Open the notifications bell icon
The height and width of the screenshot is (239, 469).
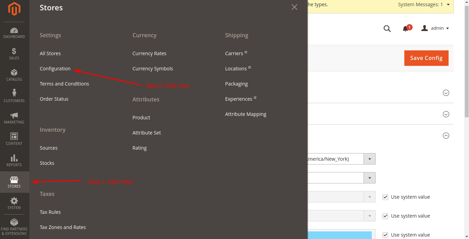(x=406, y=29)
